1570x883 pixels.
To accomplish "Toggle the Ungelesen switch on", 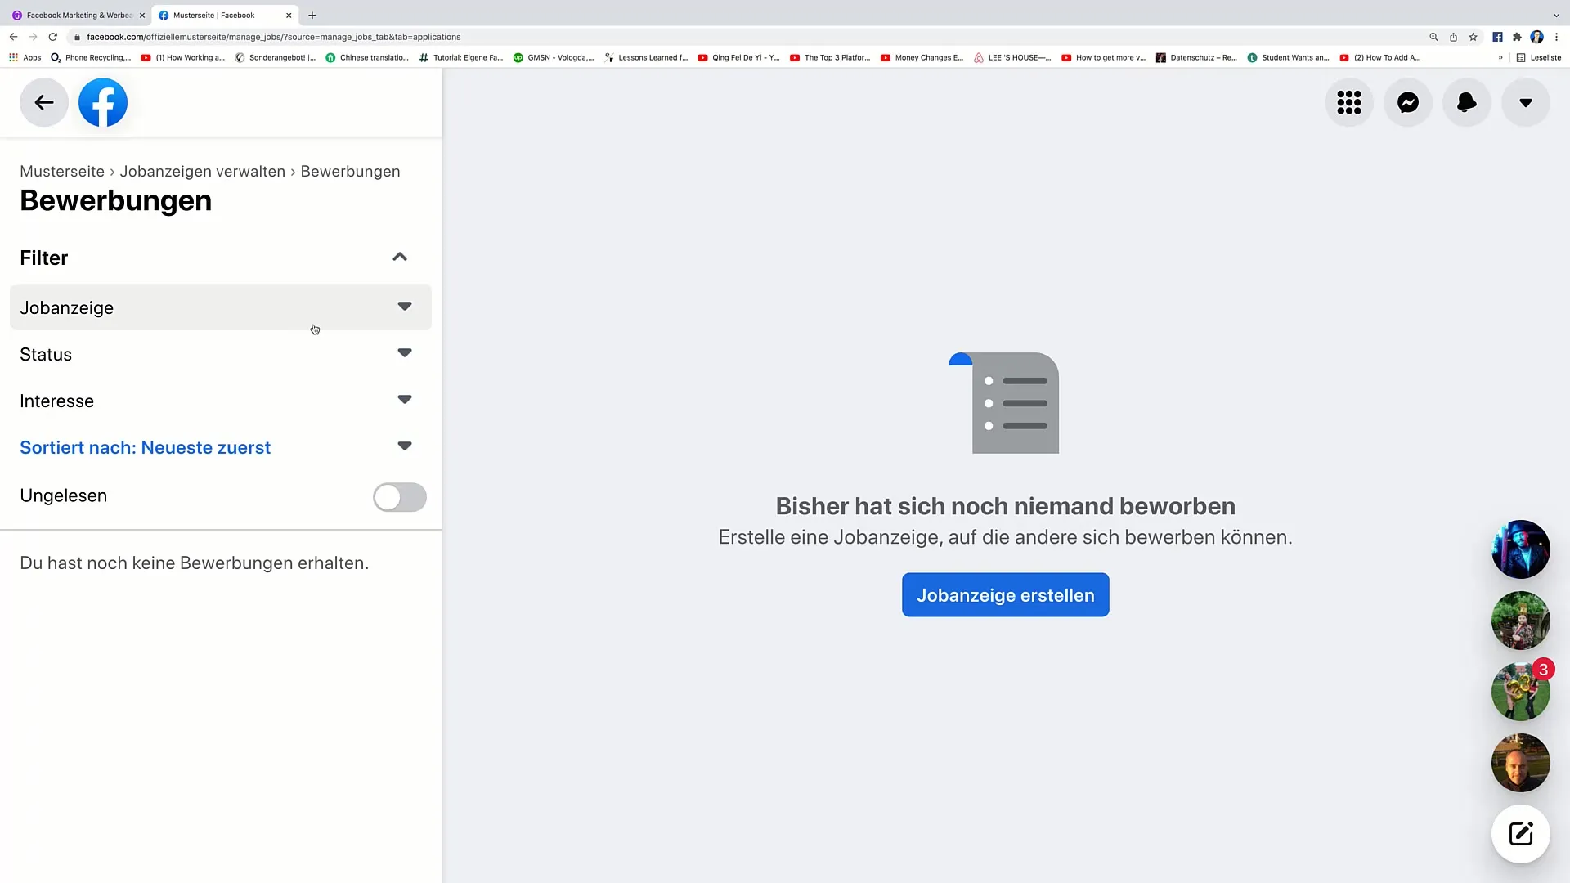I will click(400, 495).
